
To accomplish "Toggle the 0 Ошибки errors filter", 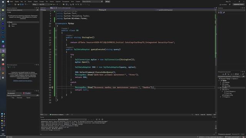I will coord(27,93).
